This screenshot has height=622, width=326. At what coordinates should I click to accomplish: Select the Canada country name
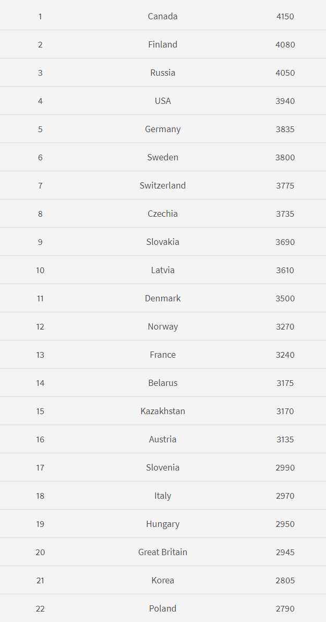(x=162, y=16)
